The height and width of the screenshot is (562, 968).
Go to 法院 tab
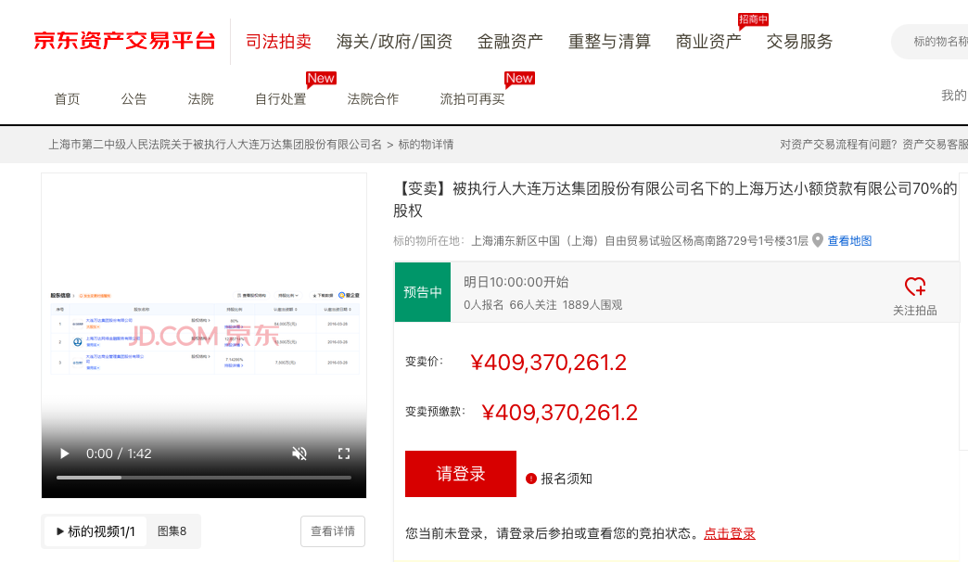pos(200,99)
